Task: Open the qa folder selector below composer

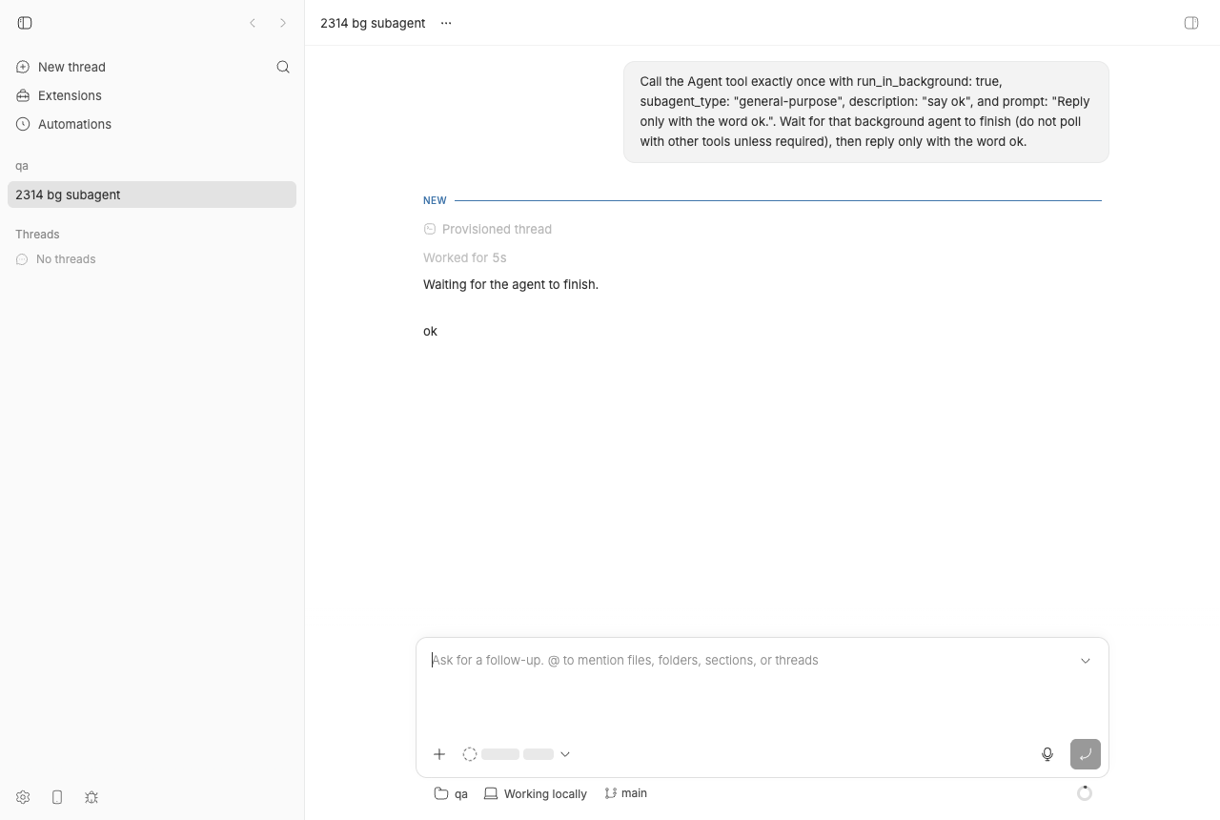Action: pyautogui.click(x=451, y=793)
